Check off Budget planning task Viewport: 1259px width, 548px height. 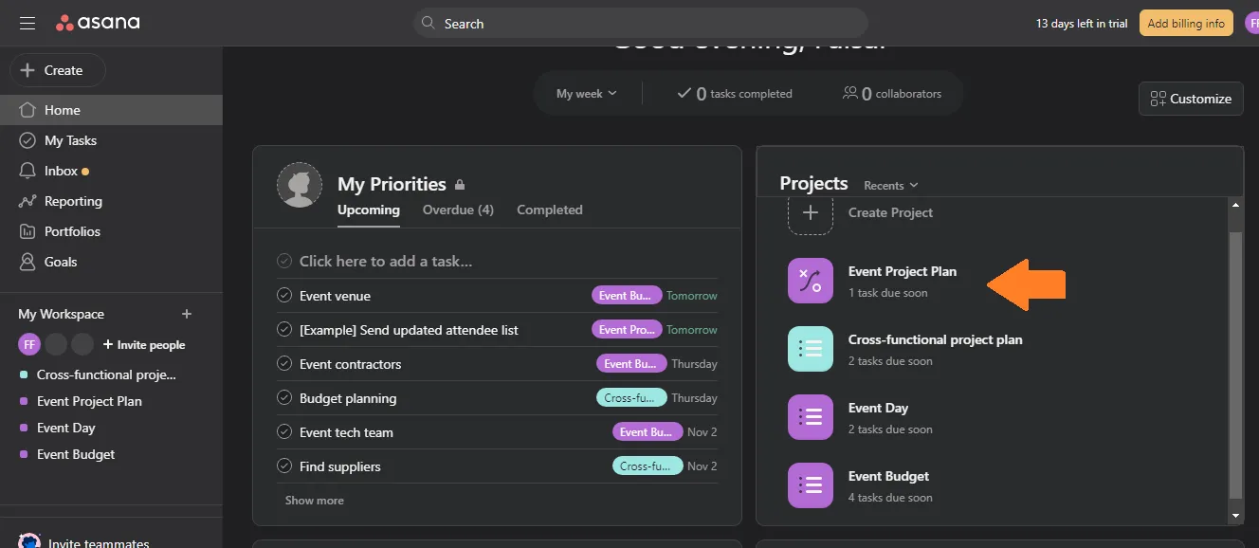[283, 398]
